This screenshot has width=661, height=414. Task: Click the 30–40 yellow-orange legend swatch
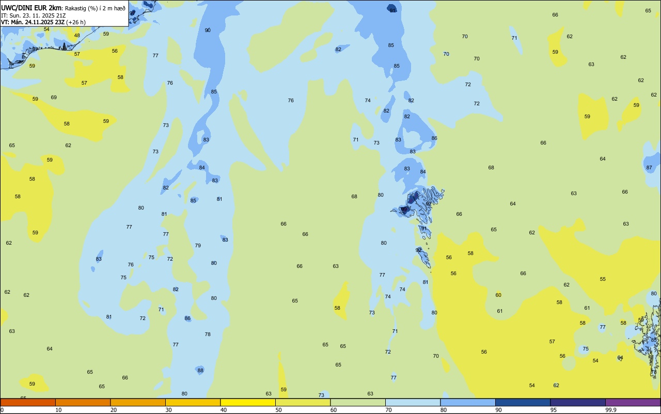coord(193,402)
